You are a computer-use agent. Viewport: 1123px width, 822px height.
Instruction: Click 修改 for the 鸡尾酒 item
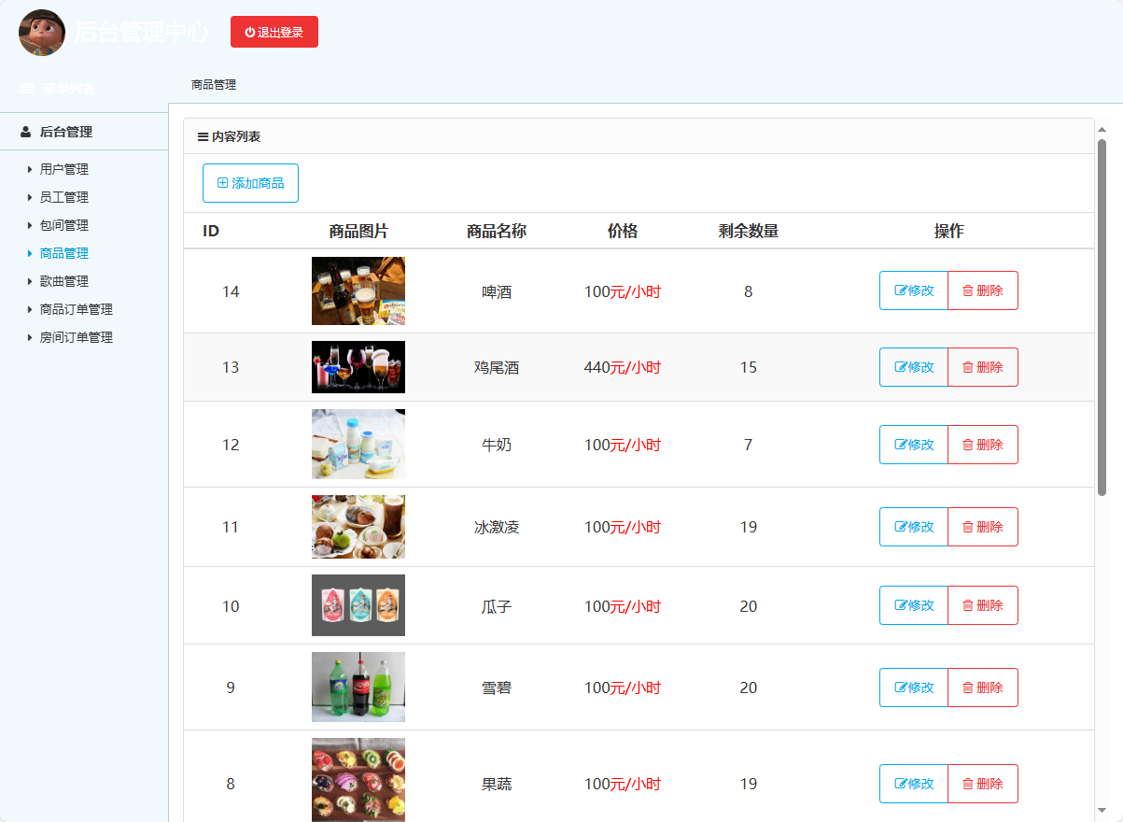coord(913,367)
